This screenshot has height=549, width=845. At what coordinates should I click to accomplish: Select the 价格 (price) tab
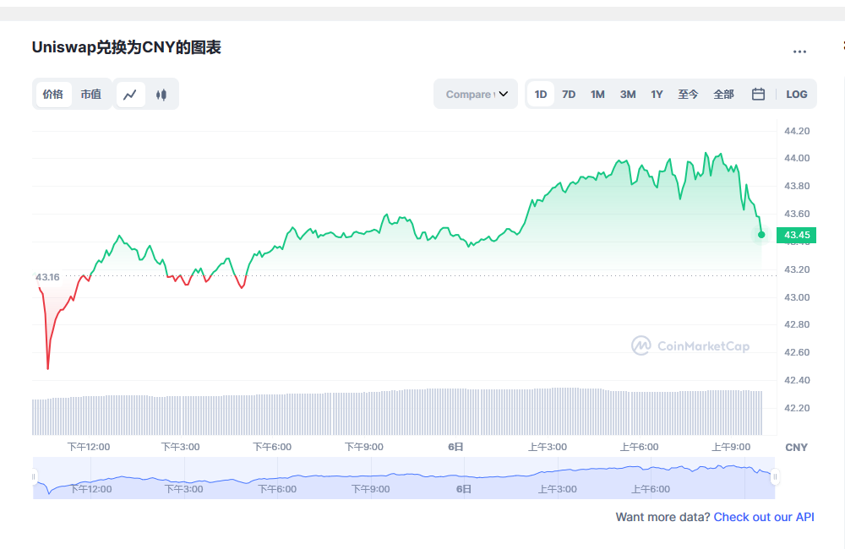52,95
